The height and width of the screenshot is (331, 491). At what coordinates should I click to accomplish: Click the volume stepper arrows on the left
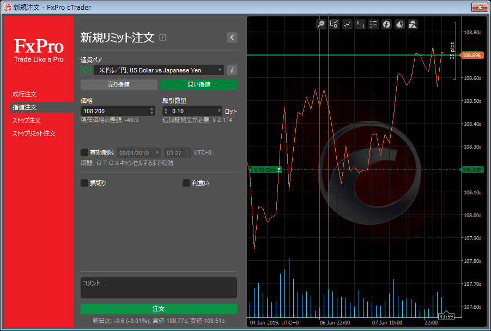166,111
